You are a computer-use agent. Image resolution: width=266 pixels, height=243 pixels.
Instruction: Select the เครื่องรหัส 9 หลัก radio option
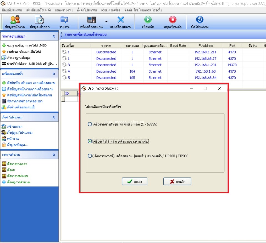click(x=90, y=141)
